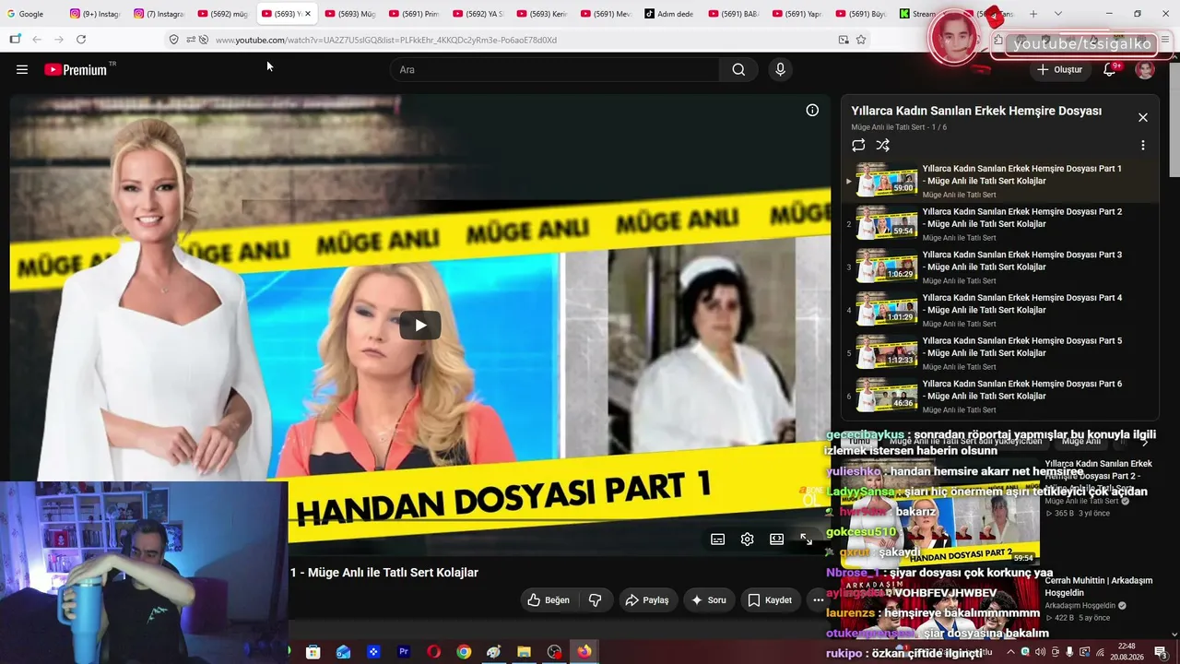1180x664 pixels.
Task: Open taskbar clock showing 22:48
Action: pyautogui.click(x=1127, y=652)
